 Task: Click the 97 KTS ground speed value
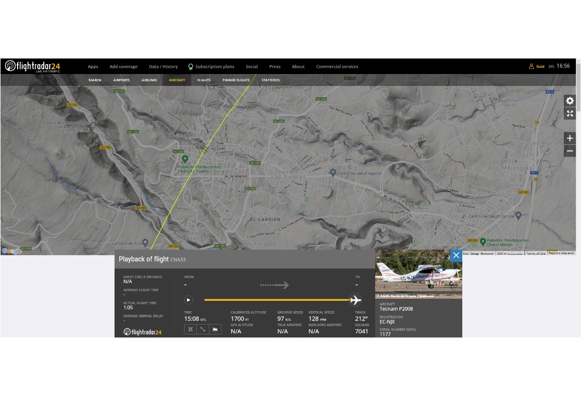point(284,319)
